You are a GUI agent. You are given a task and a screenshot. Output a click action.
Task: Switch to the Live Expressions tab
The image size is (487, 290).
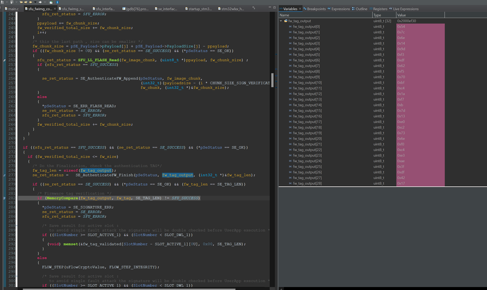[407, 9]
